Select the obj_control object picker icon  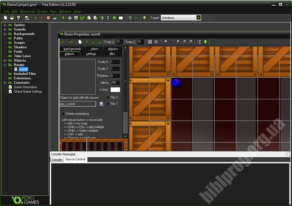pos(101,104)
